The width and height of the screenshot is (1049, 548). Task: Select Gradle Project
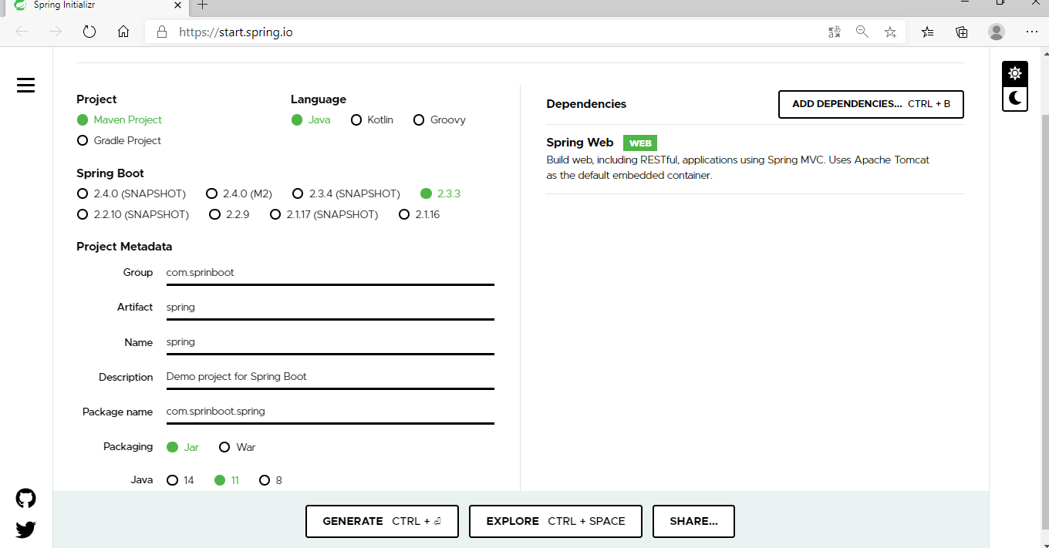coord(82,140)
